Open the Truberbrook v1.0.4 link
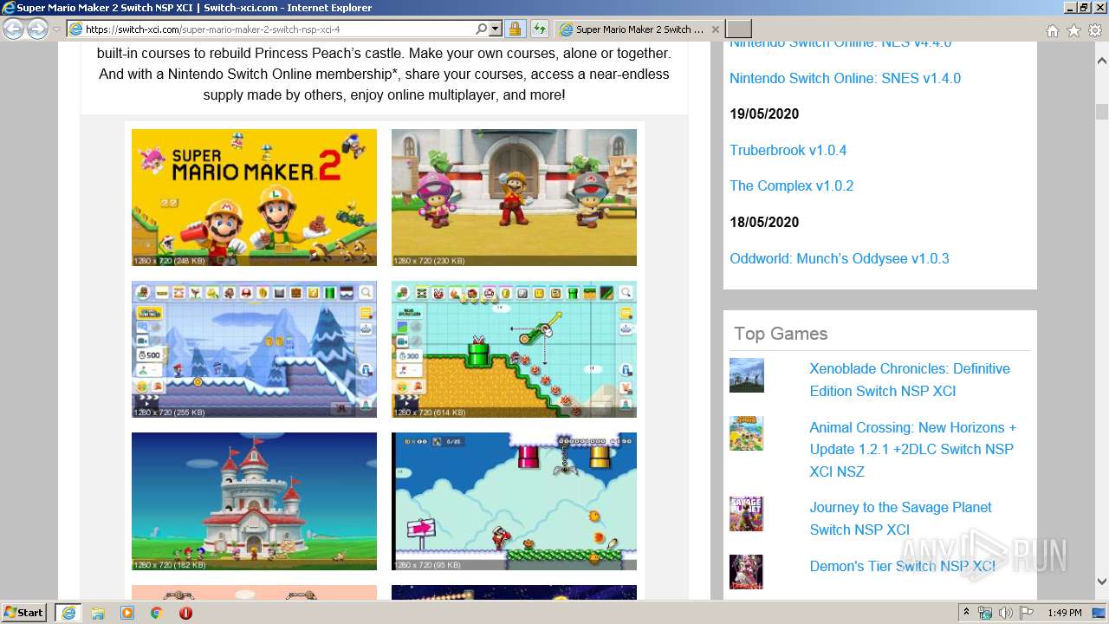The image size is (1109, 624). 788,150
